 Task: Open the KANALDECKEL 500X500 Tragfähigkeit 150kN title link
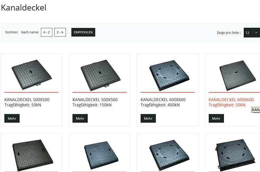click(95, 102)
